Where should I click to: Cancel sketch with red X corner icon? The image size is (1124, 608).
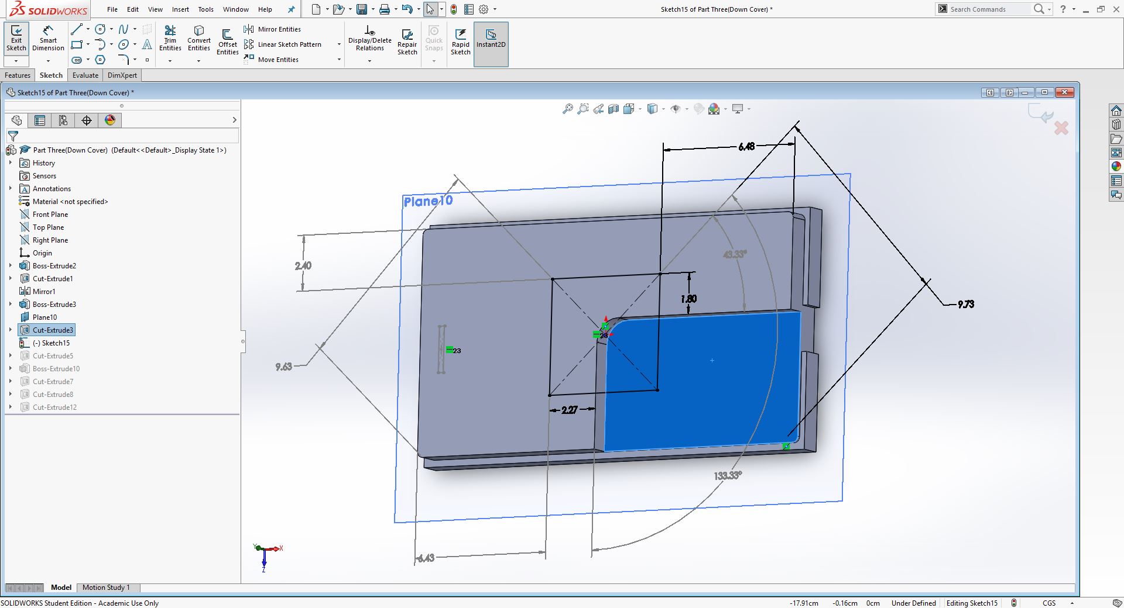[x=1061, y=128]
